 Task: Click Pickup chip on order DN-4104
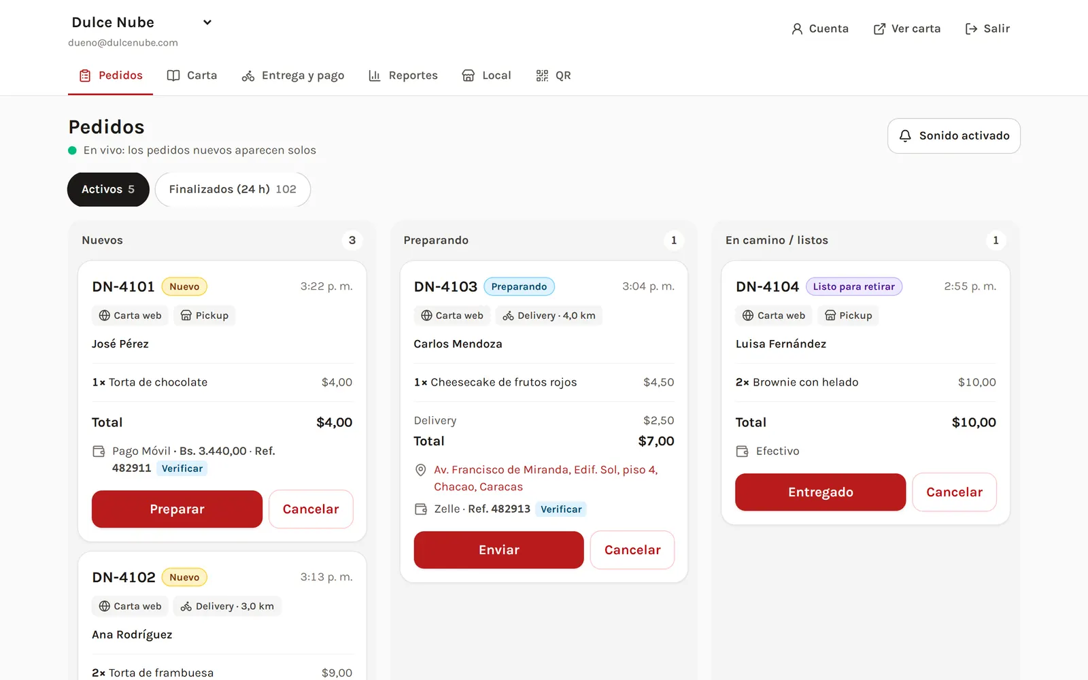coord(848,316)
